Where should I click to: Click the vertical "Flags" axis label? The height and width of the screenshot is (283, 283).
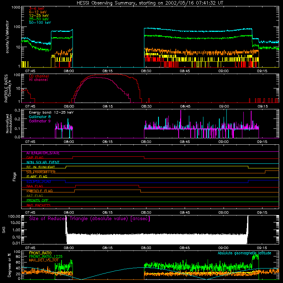pos(15,177)
